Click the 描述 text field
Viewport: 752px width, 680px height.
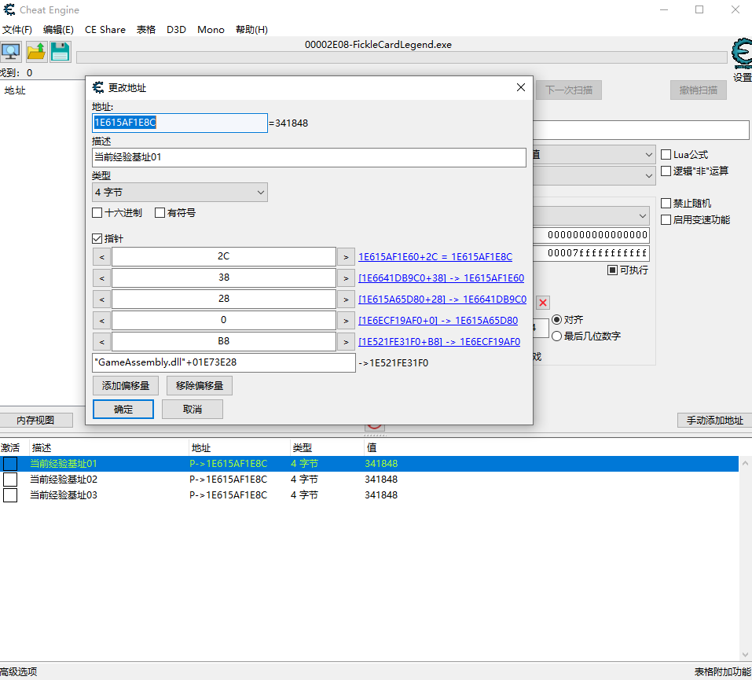(309, 157)
